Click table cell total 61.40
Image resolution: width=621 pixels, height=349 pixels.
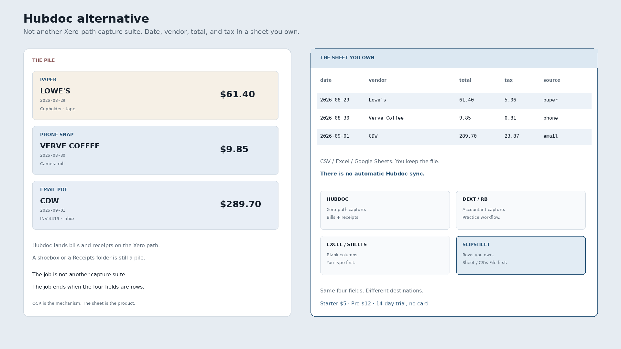(466, 100)
